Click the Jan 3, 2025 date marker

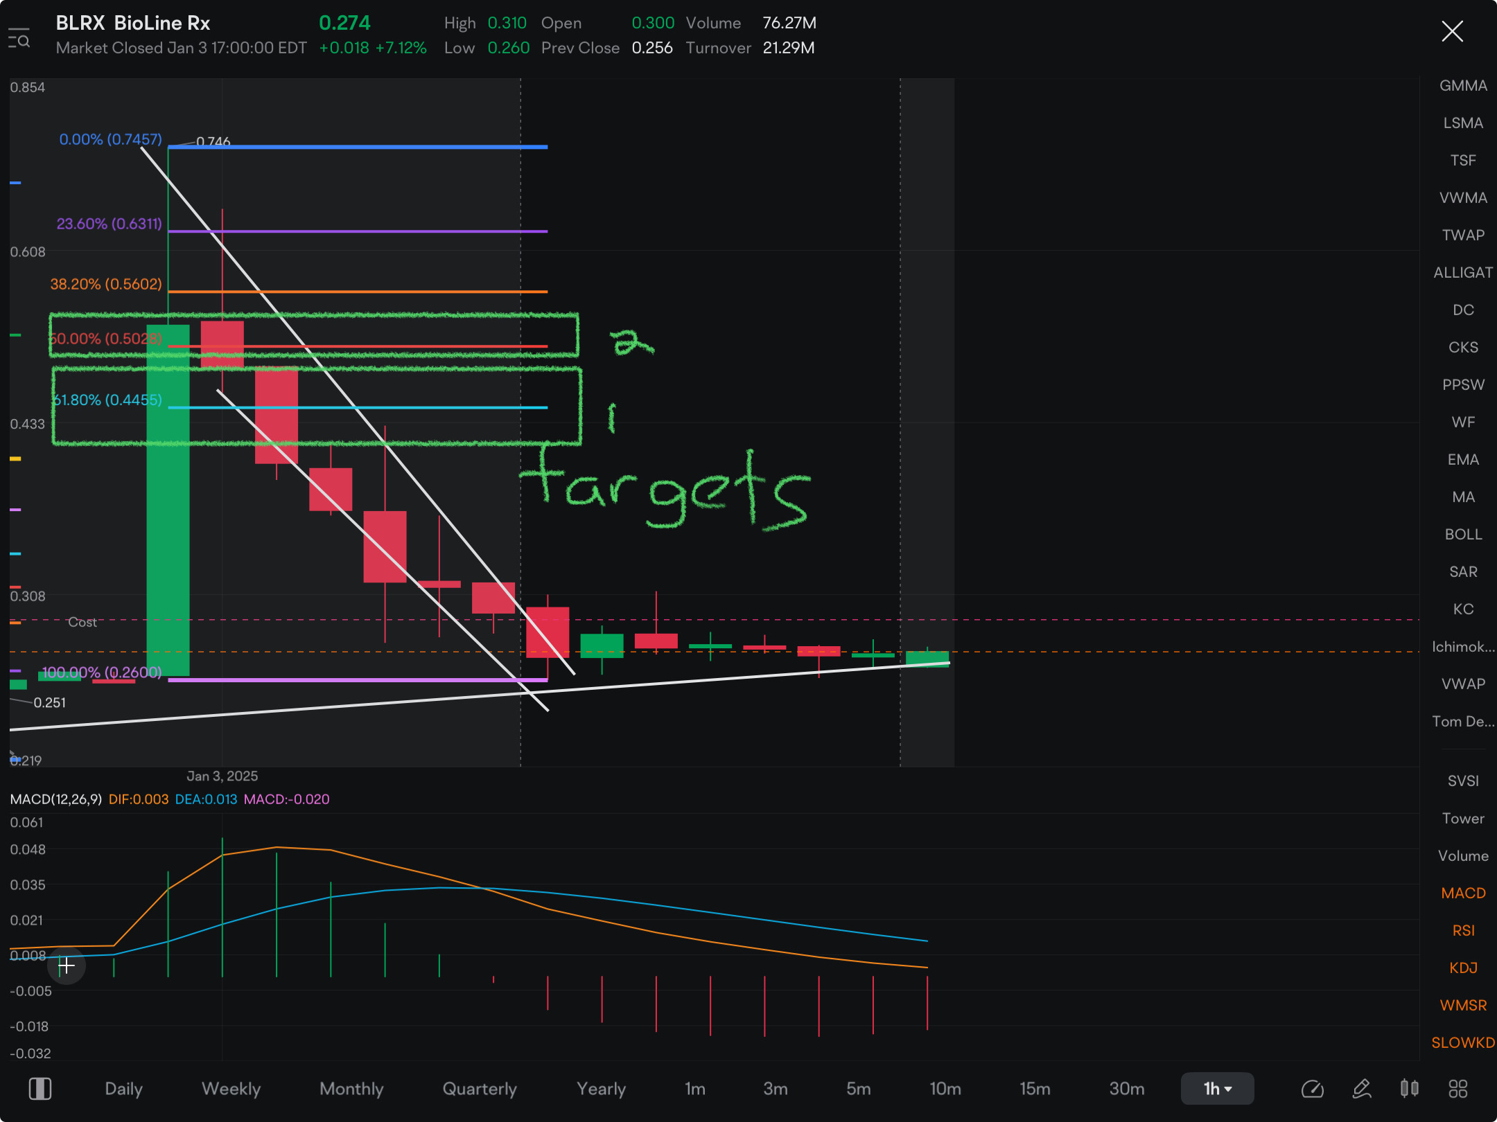(x=222, y=776)
